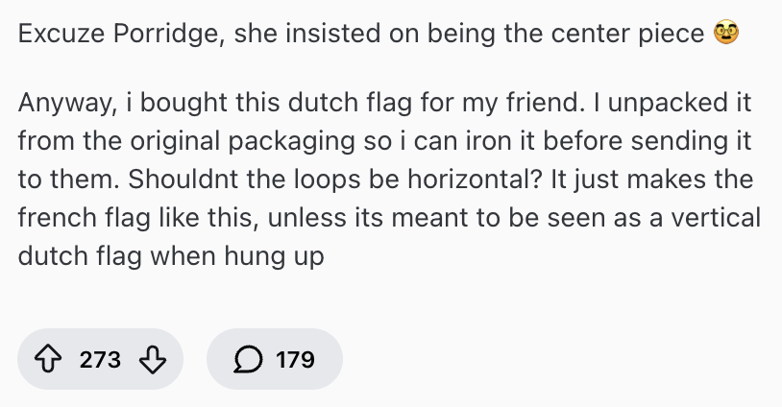Upvote the dutch flag post
The height and width of the screenshot is (407, 782).
49,360
